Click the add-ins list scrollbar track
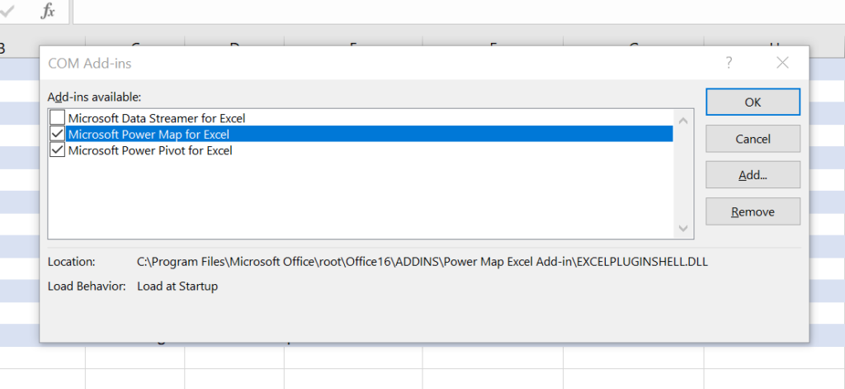 [683, 173]
